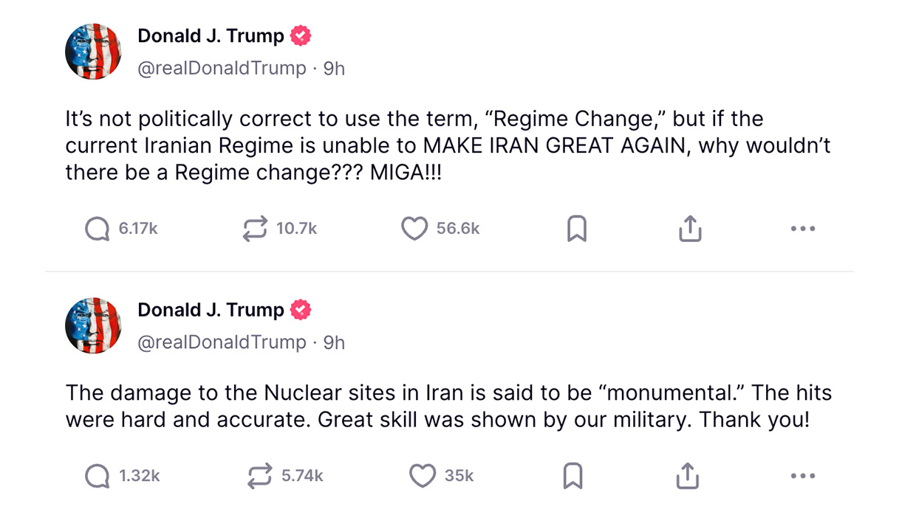899x512 pixels.
Task: Repost the Nuclear sites post
Action: tap(259, 476)
